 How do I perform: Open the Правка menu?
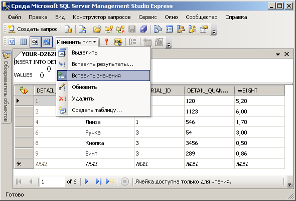click(x=38, y=17)
